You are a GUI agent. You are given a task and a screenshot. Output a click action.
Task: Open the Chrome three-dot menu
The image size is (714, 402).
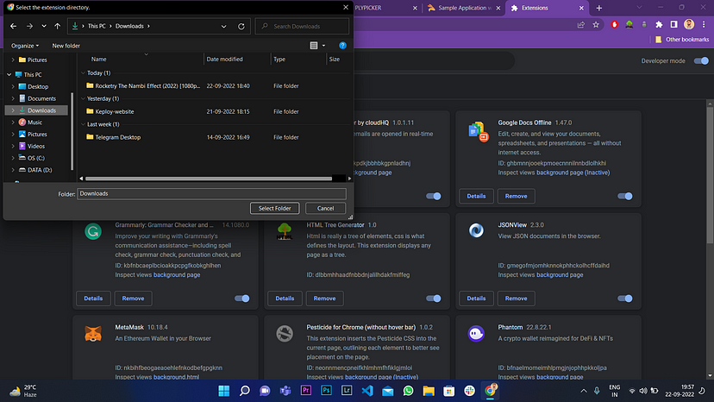tap(704, 25)
